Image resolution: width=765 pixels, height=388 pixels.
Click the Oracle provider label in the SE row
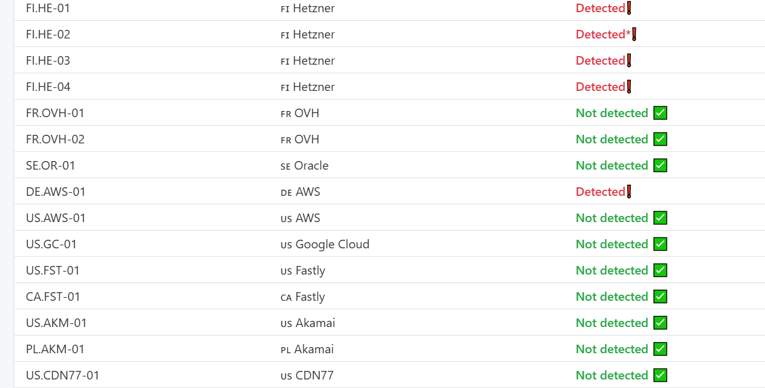[311, 165]
